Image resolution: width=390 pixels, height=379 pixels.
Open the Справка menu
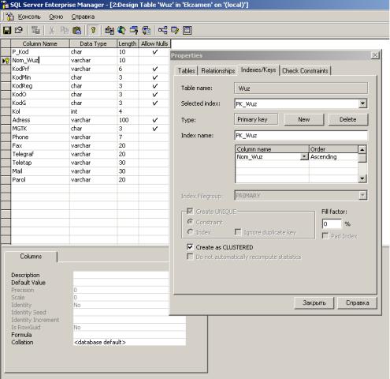pos(83,17)
